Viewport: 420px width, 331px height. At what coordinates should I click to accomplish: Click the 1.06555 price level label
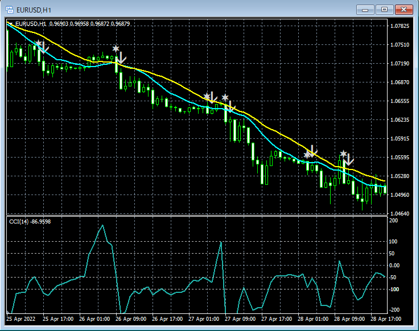[x=400, y=101]
